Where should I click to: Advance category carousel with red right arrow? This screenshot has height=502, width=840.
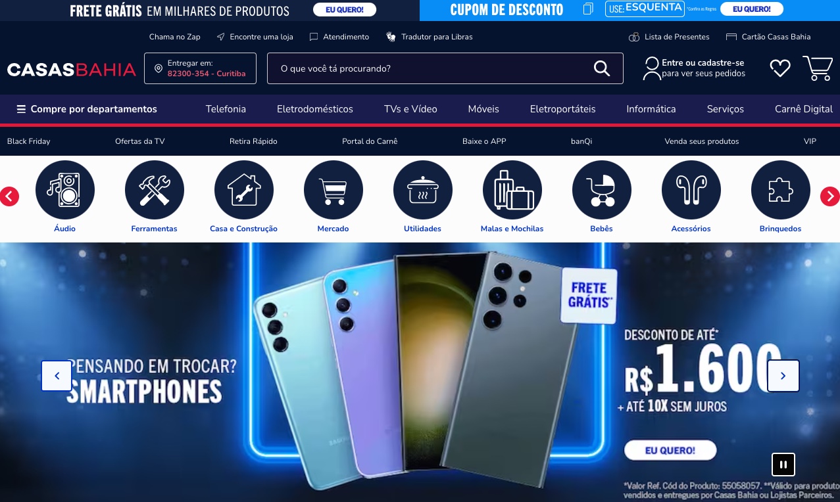[x=830, y=196]
